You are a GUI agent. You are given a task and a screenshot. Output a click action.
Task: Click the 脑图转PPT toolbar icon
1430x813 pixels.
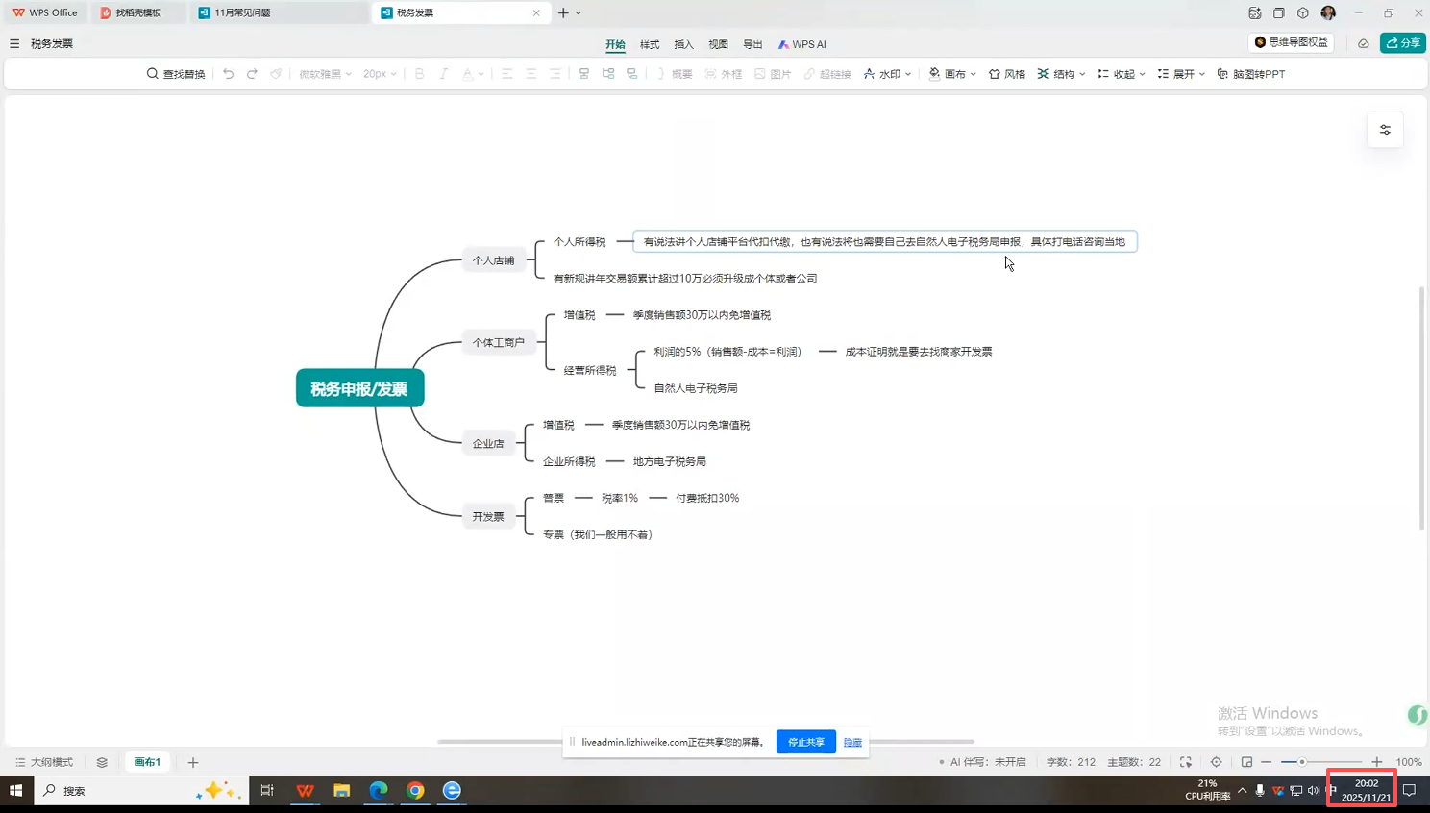(x=1250, y=74)
